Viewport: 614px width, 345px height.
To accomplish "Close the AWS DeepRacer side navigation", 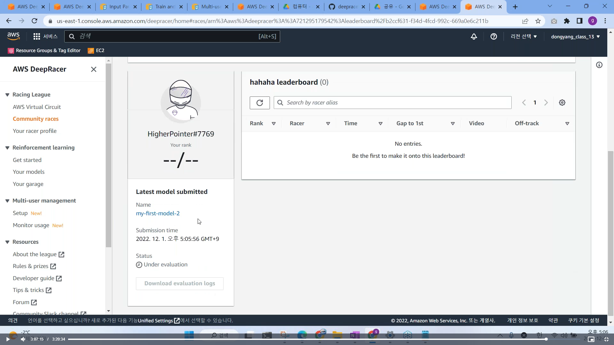I will [x=93, y=69].
